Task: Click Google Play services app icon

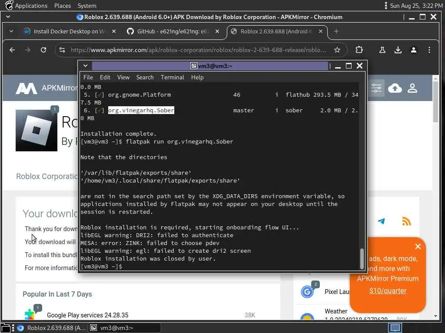Action: [30, 314]
